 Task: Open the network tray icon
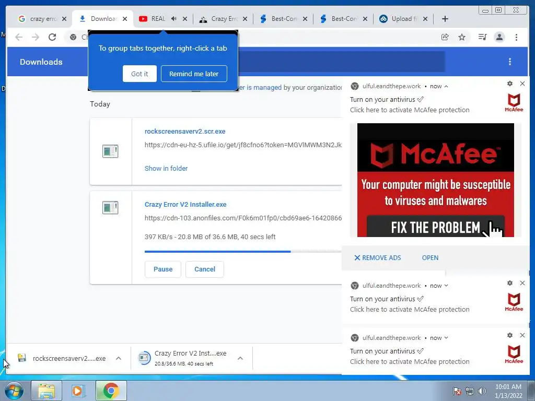coord(470,391)
